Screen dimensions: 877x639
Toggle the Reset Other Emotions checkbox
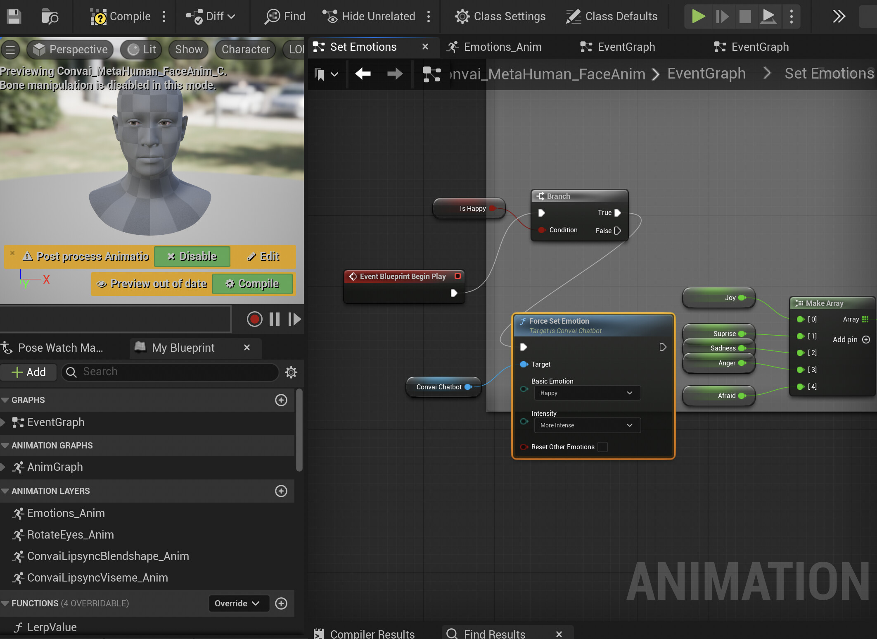603,447
